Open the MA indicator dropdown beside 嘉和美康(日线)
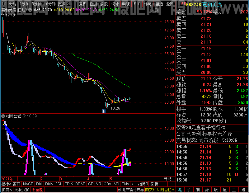Image resolution: width=249 pixels, height=193 pixels. (30, 10)
